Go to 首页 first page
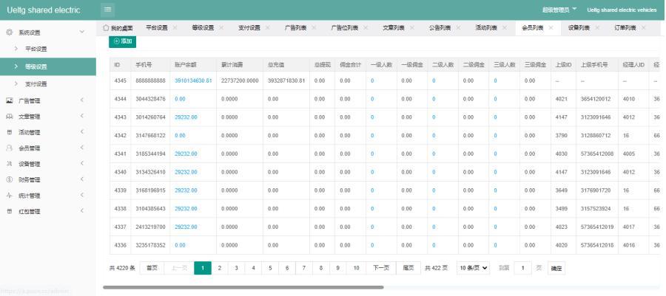The height and width of the screenshot is (296, 666). [x=152, y=268]
